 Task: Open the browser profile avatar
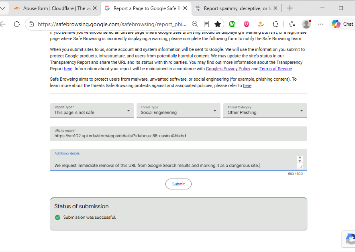tap(306, 24)
